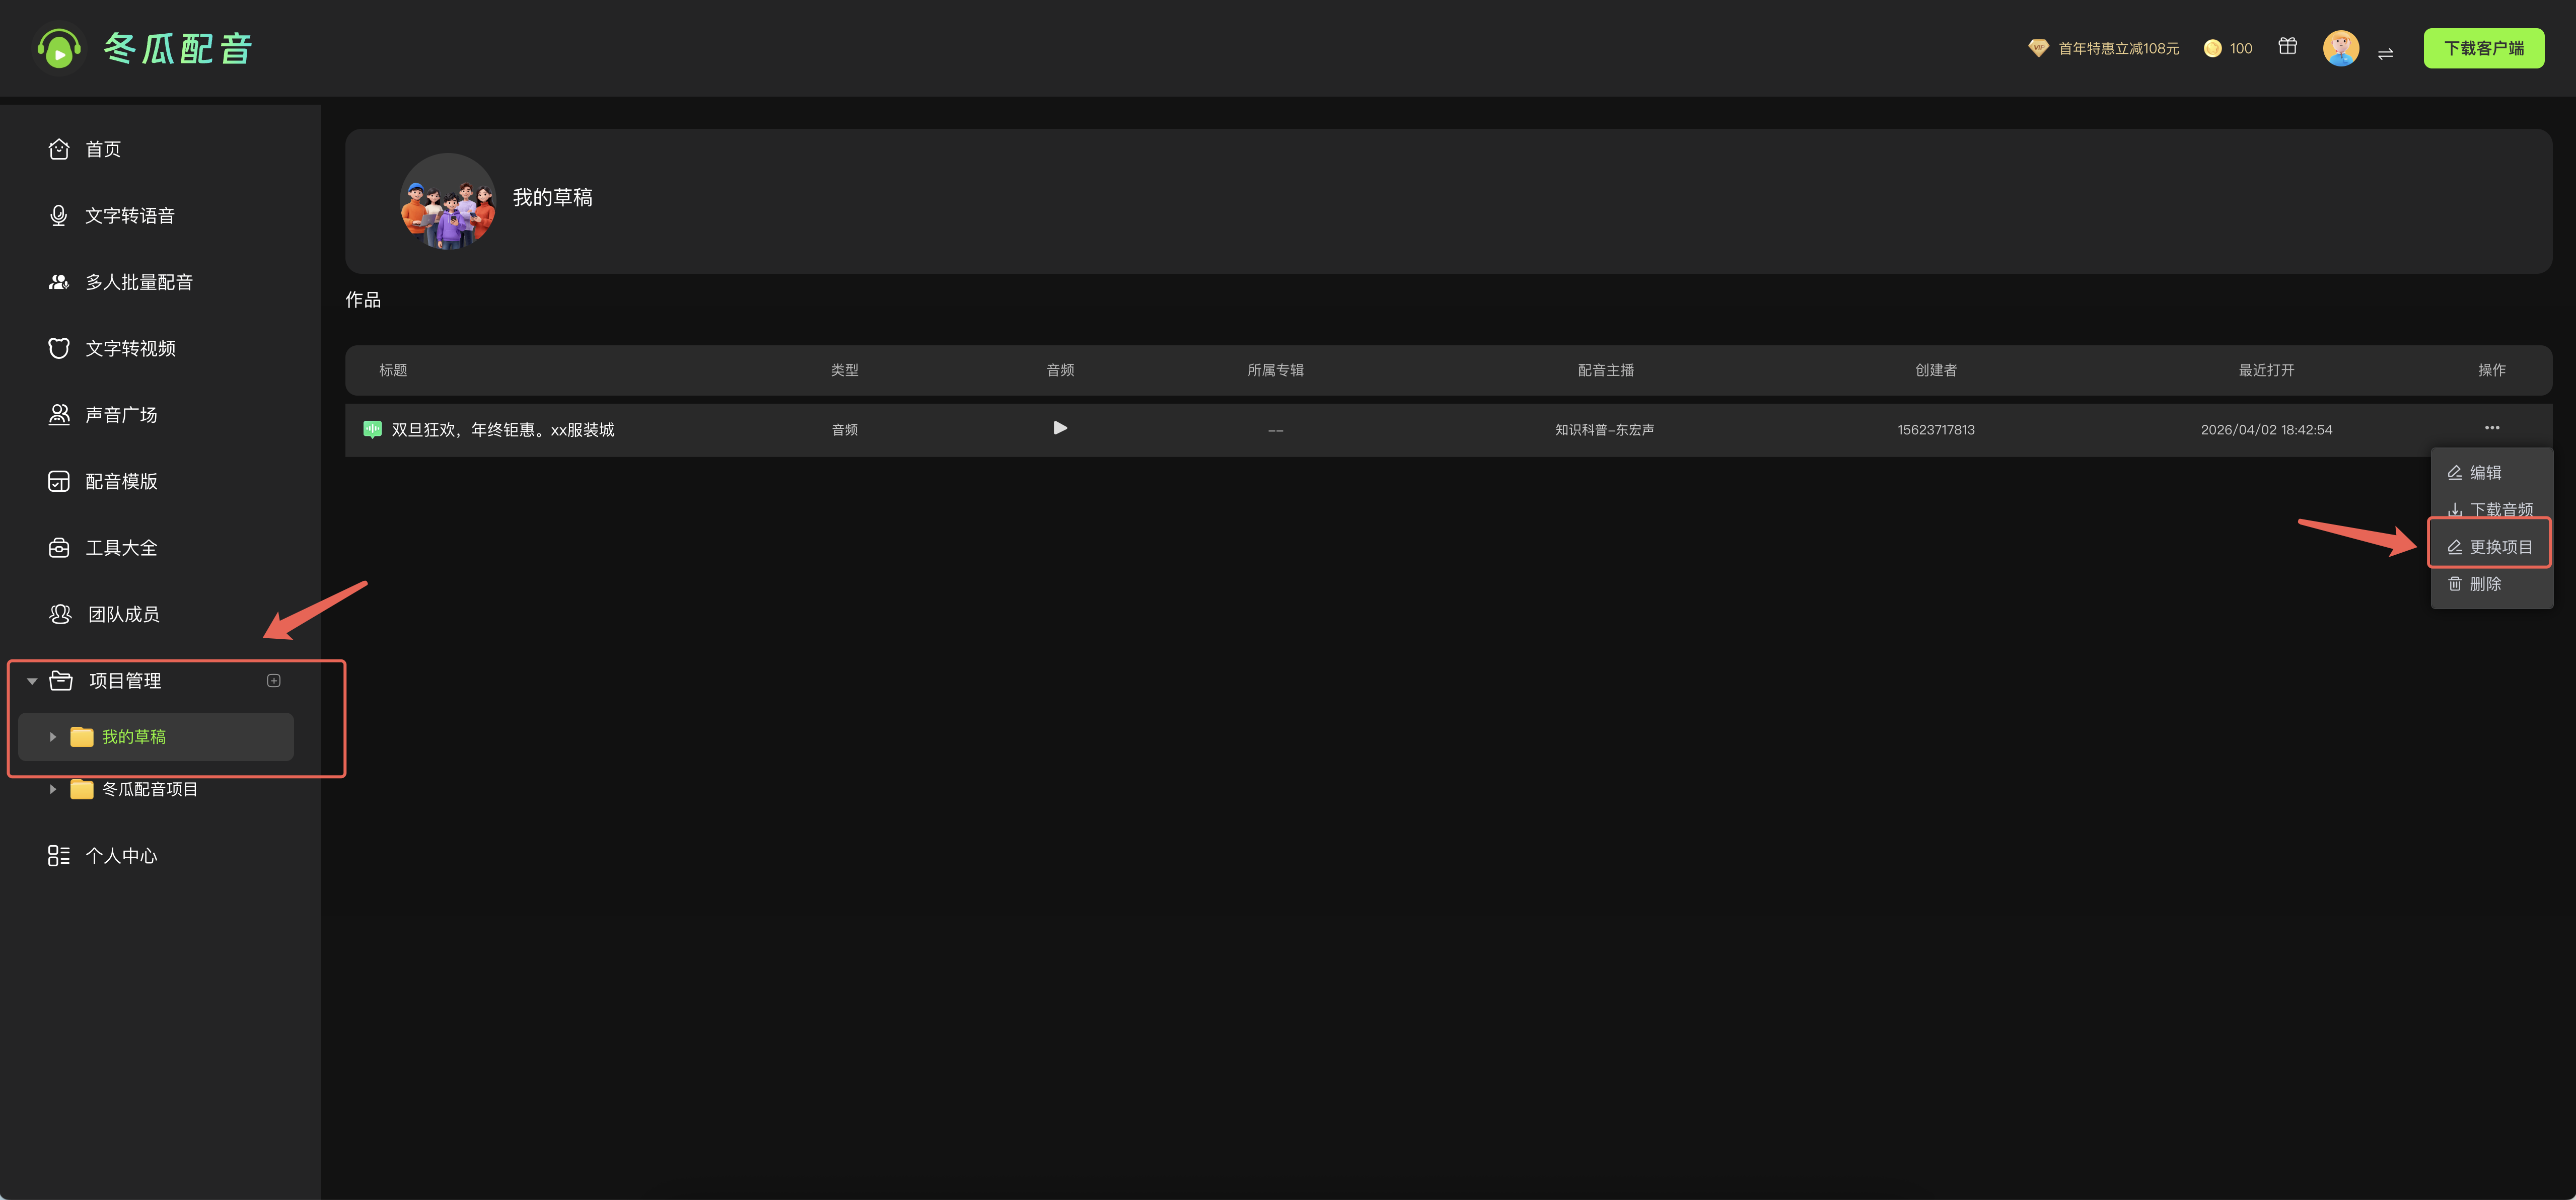Viewport: 2576px width, 1200px height.
Task: Click the 冬瓜配音 logo
Action: (145, 48)
